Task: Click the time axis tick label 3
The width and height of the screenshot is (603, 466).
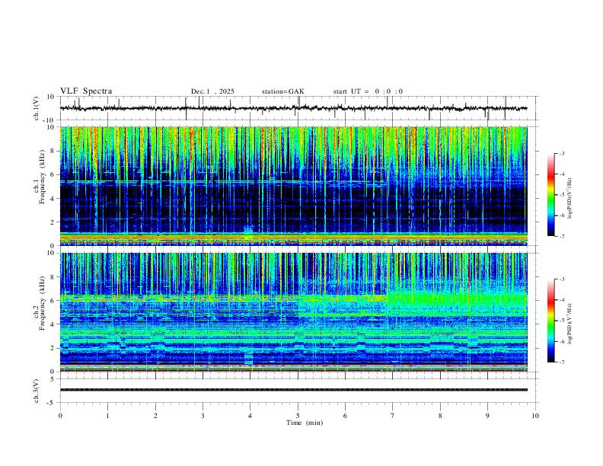Action: [203, 416]
